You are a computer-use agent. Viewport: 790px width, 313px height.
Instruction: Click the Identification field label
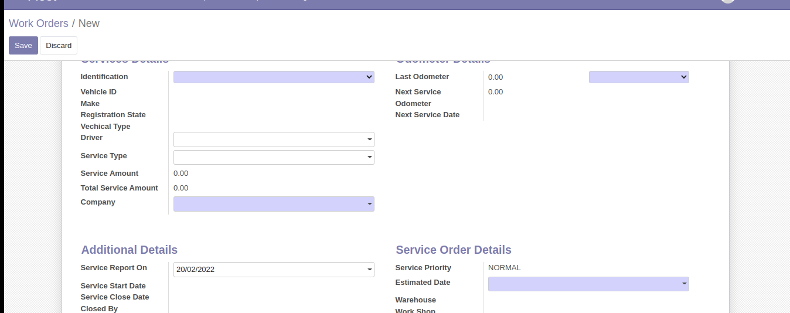(104, 77)
